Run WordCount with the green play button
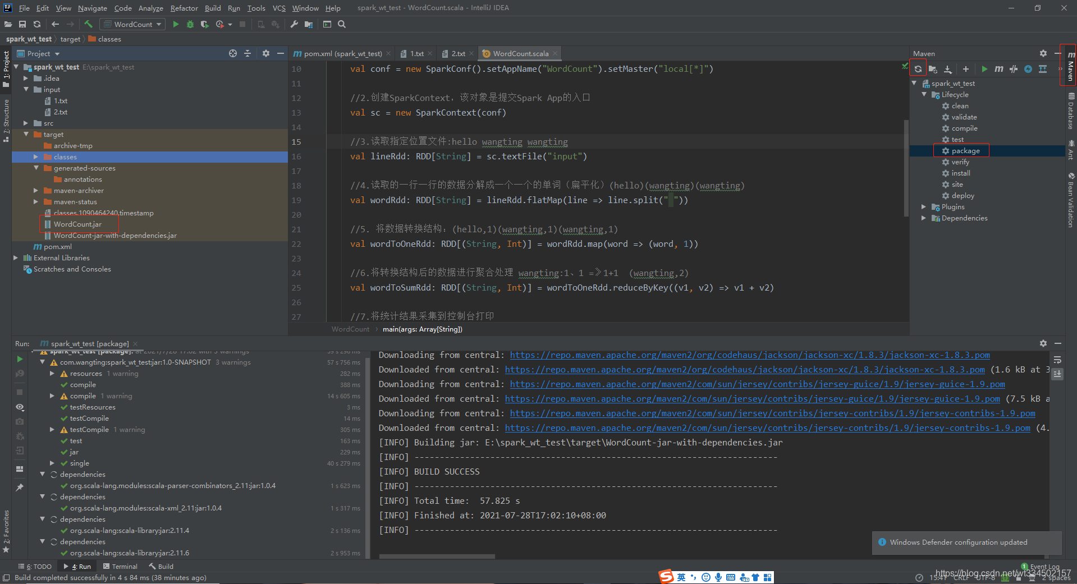1077x584 pixels. [x=176, y=24]
